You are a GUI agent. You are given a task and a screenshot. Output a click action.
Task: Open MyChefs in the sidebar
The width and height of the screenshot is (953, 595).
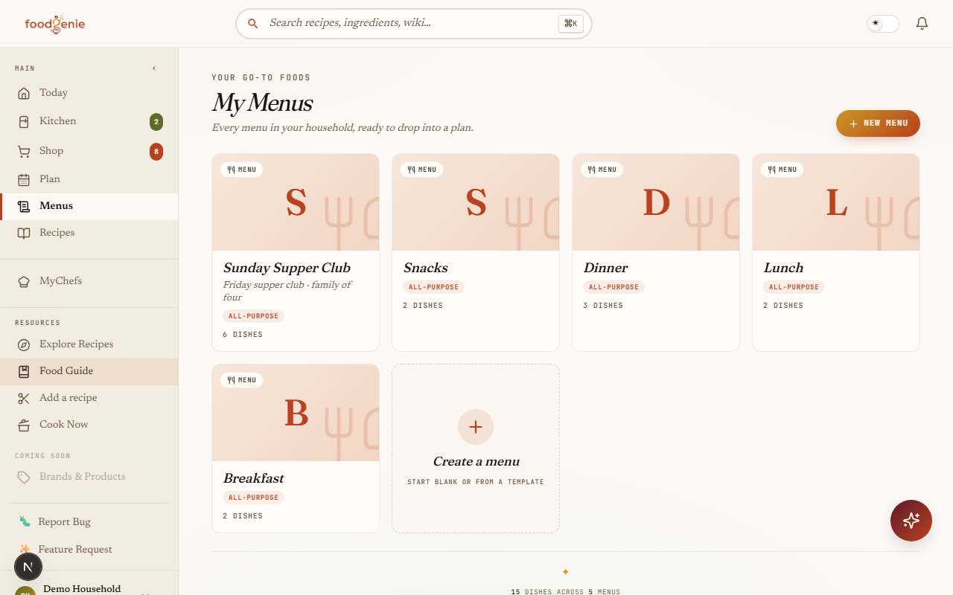coord(89,281)
